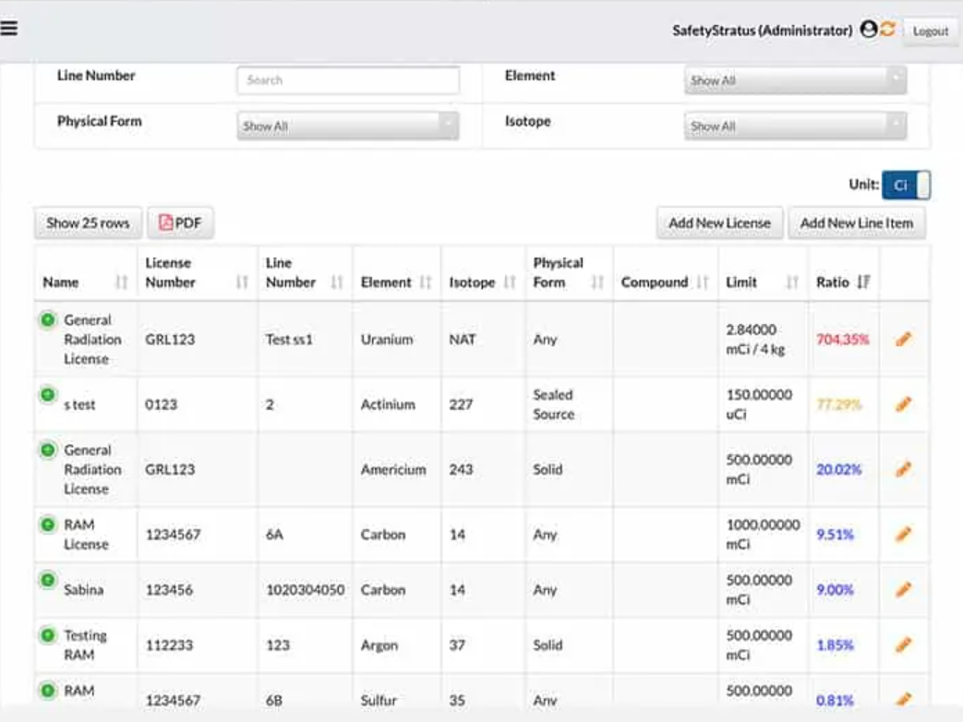
Task: Open the Element filter dropdown
Action: (x=795, y=80)
